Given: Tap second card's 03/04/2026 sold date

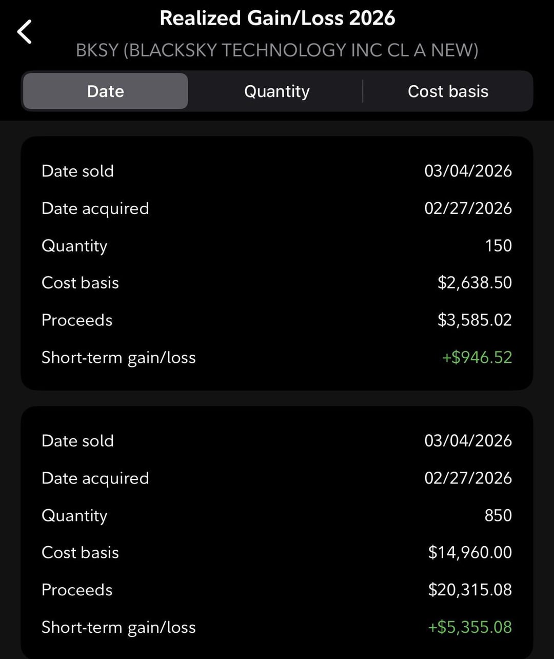Looking at the screenshot, I should coord(468,440).
